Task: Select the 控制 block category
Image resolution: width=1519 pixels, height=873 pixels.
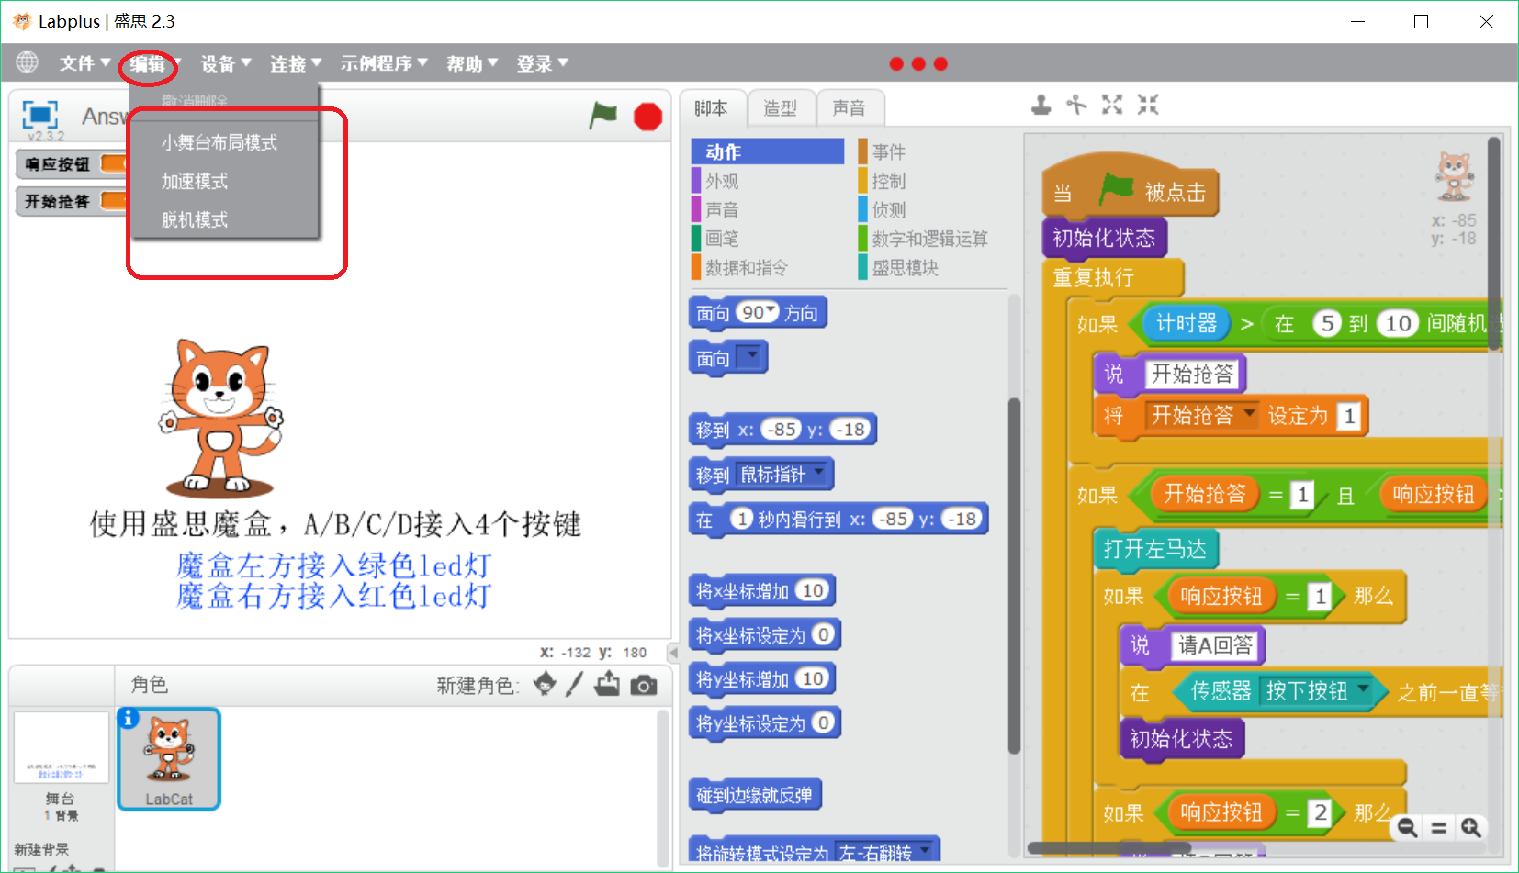Action: click(887, 181)
